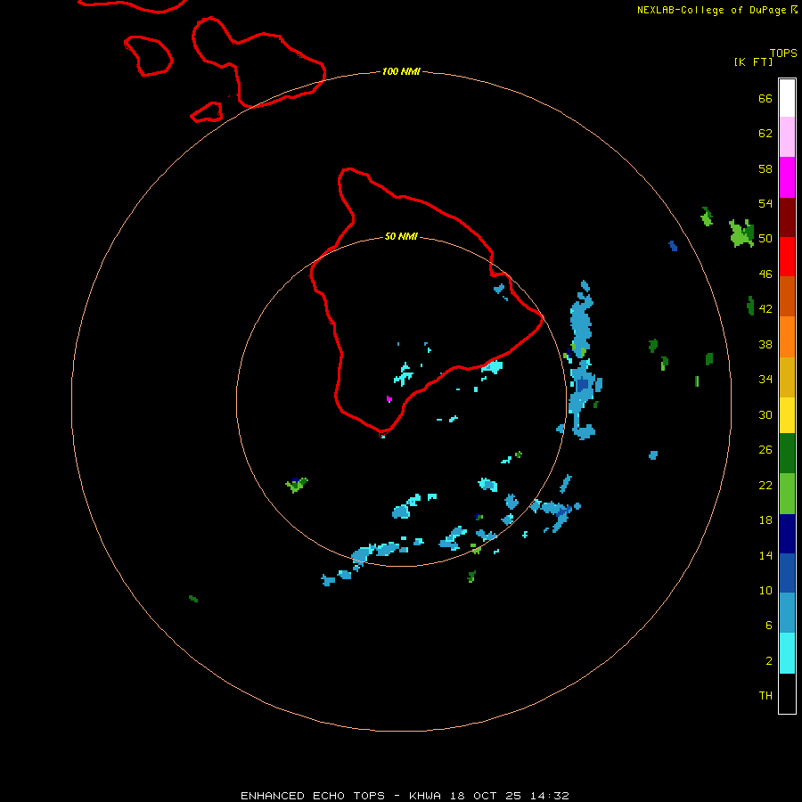Pick the navy blue legend color block
The width and height of the screenshot is (802, 802).
tap(787, 534)
